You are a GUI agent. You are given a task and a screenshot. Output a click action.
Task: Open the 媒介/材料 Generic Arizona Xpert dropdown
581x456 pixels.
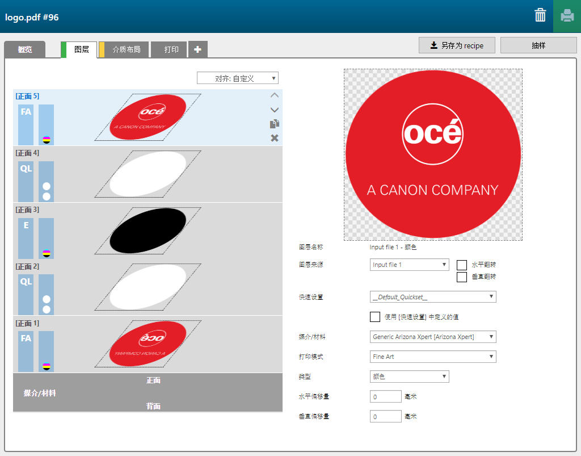(433, 337)
